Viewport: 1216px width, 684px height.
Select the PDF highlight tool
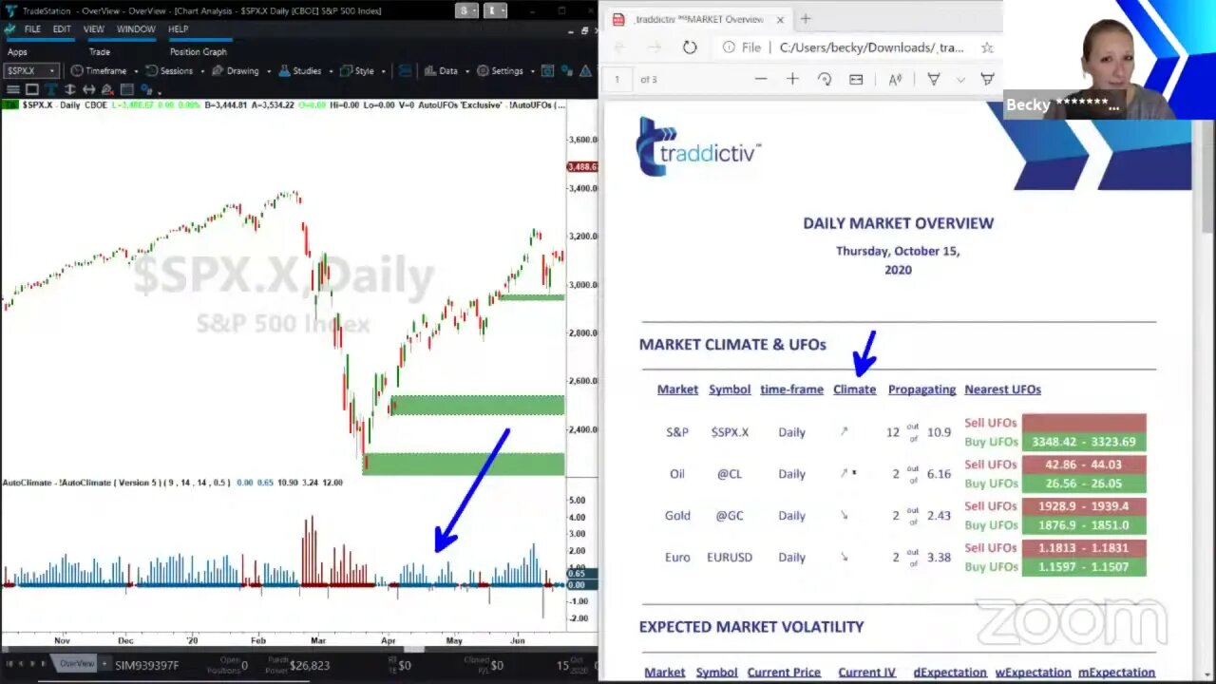click(x=987, y=79)
